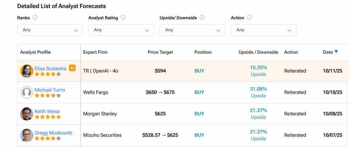The width and height of the screenshot is (349, 147).
Task: Click the info icon next to Action
Action: pos(249,18)
